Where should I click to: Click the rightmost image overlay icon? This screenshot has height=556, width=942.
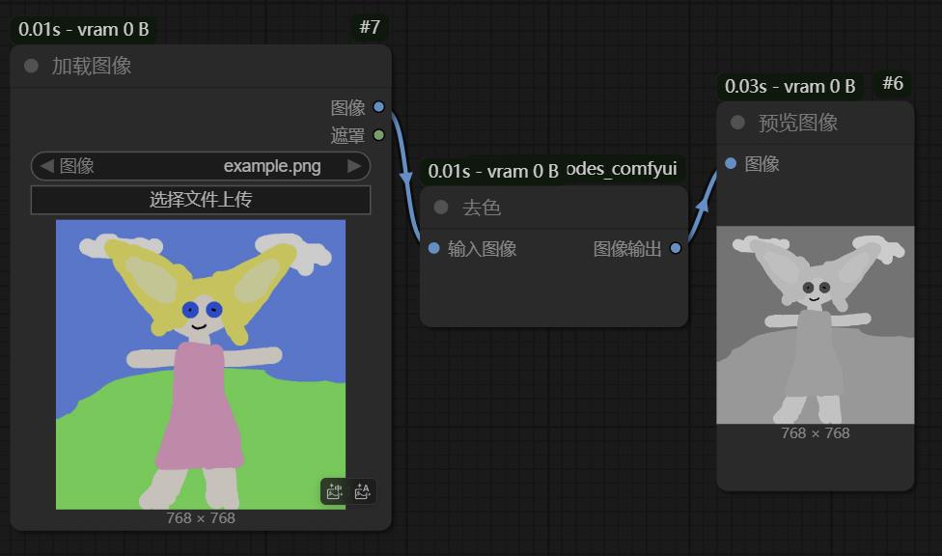point(362,491)
